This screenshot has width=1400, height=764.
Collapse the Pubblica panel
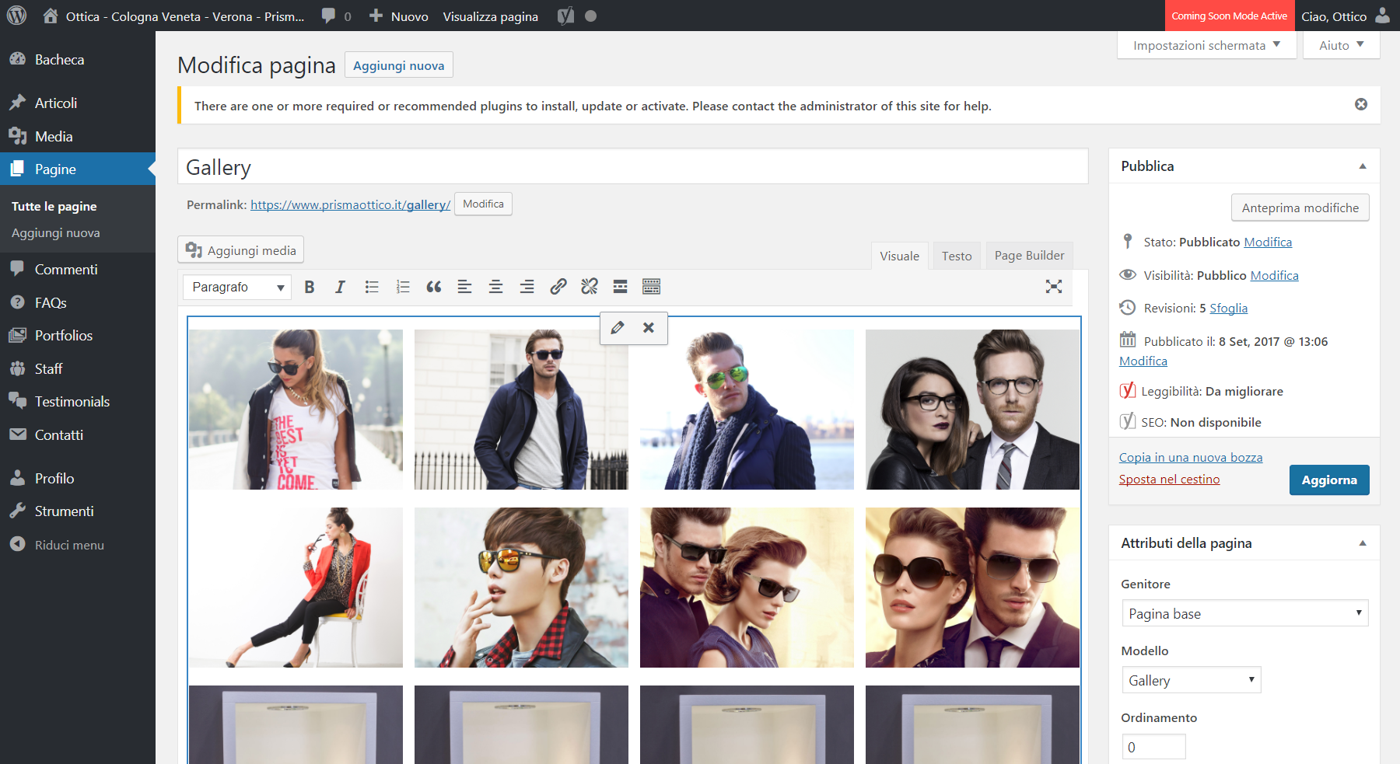coord(1362,166)
